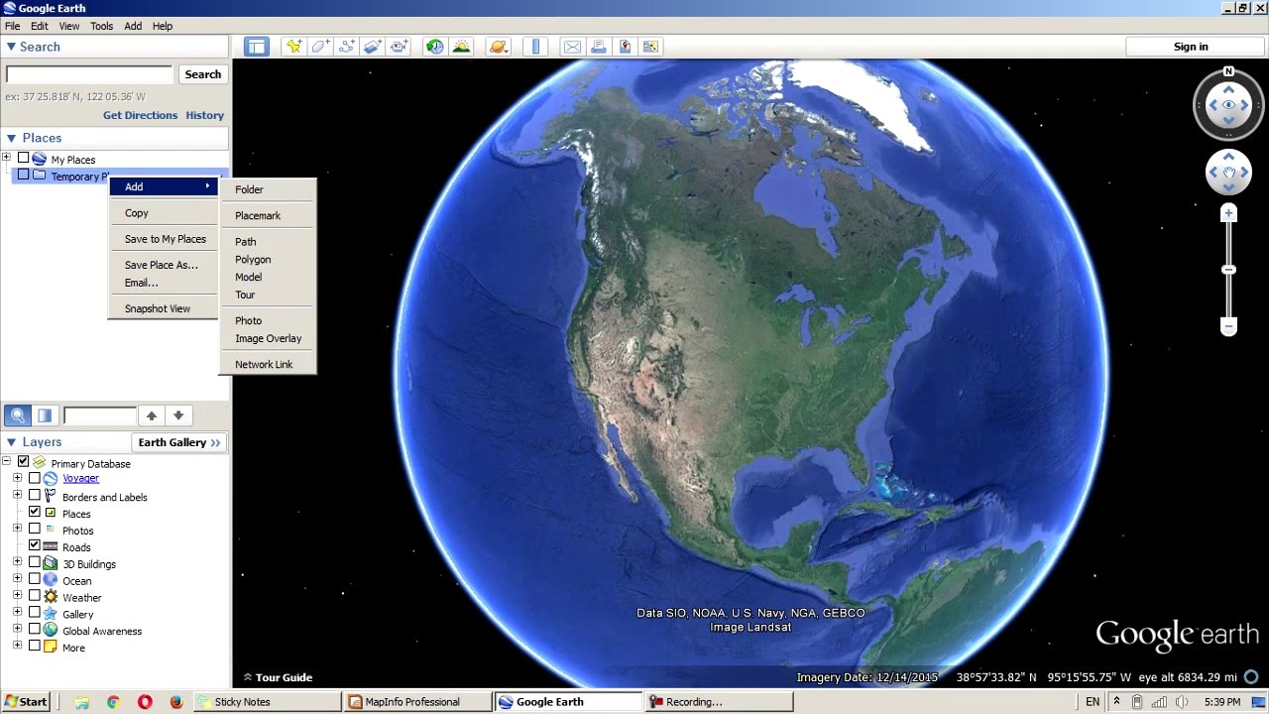
Task: Toggle the Temporary Places checkbox
Action: tap(23, 175)
